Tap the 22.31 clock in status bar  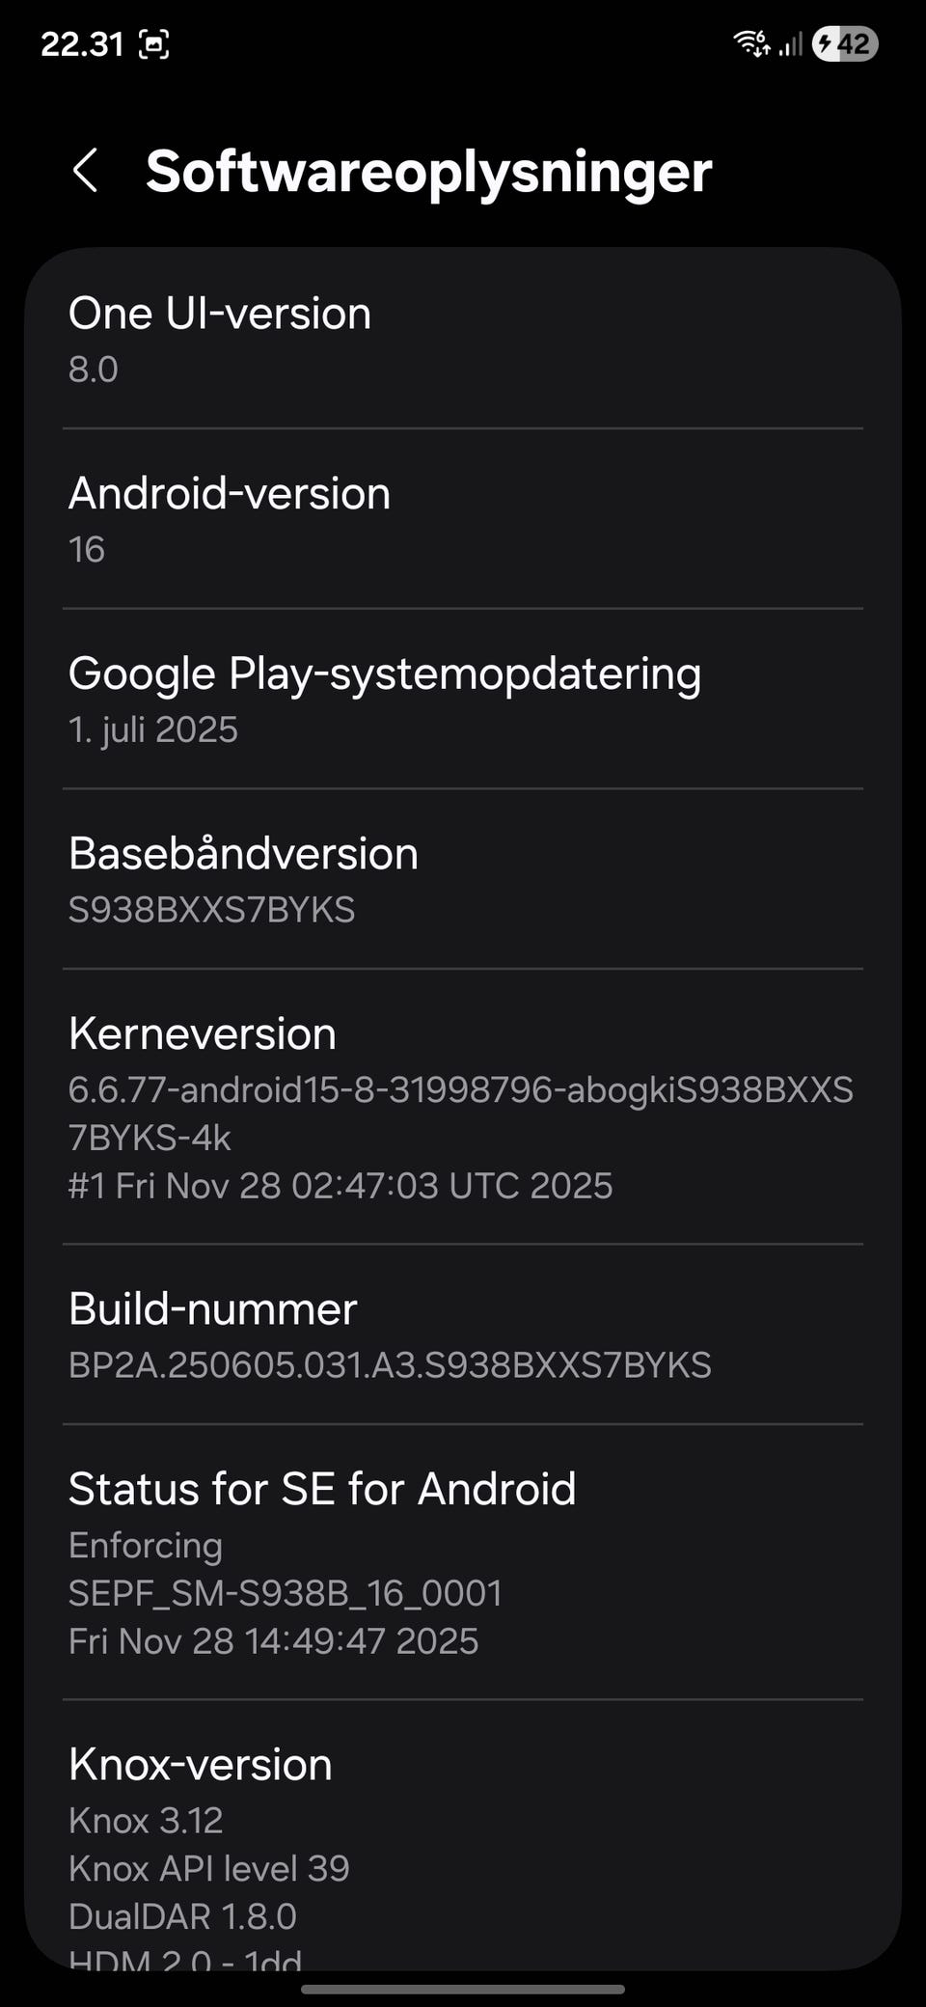coord(82,43)
